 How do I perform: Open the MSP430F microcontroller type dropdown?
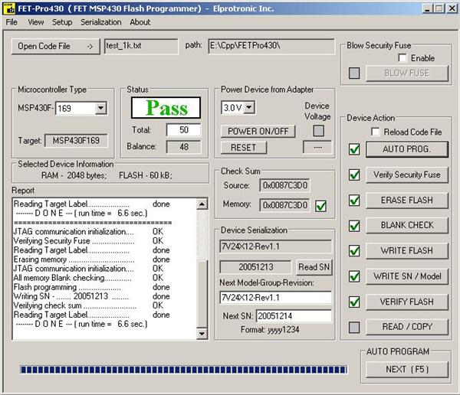tap(100, 109)
